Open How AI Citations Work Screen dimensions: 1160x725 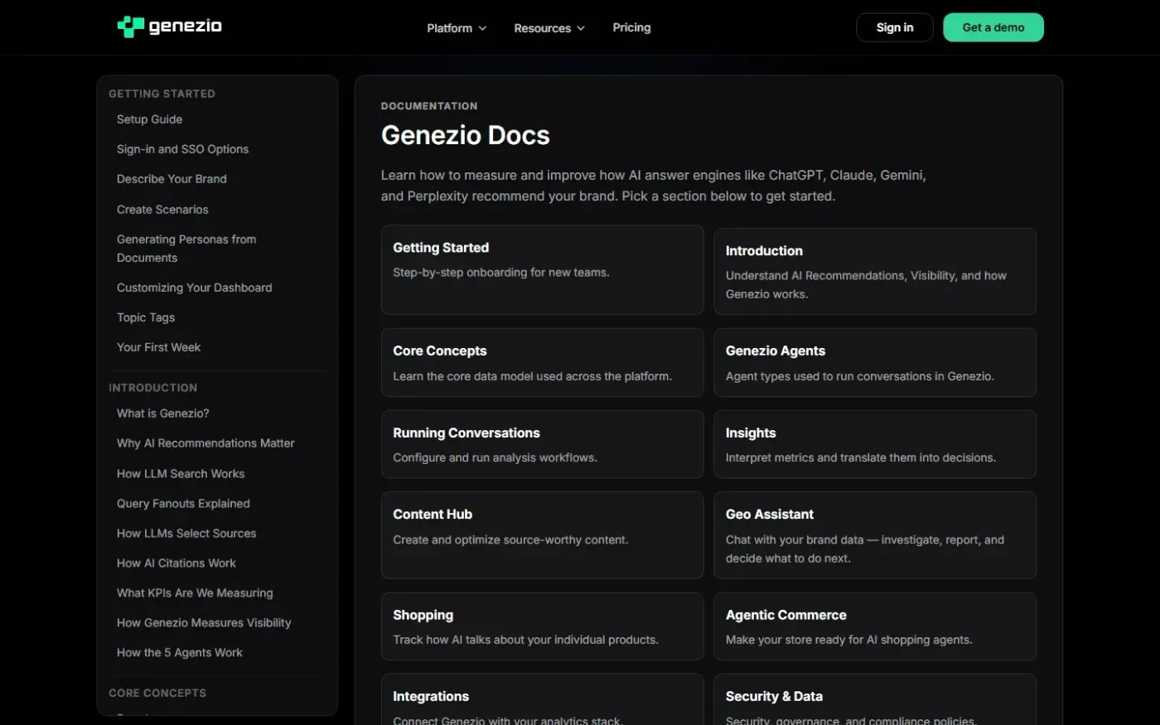[176, 563]
